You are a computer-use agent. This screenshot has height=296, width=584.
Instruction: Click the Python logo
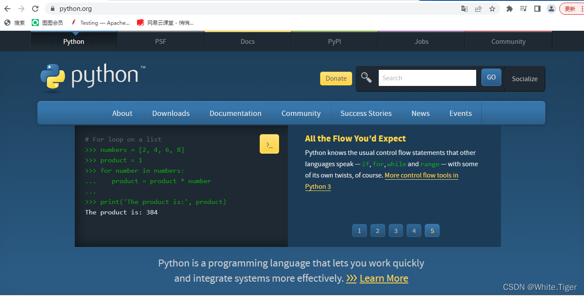(x=93, y=78)
